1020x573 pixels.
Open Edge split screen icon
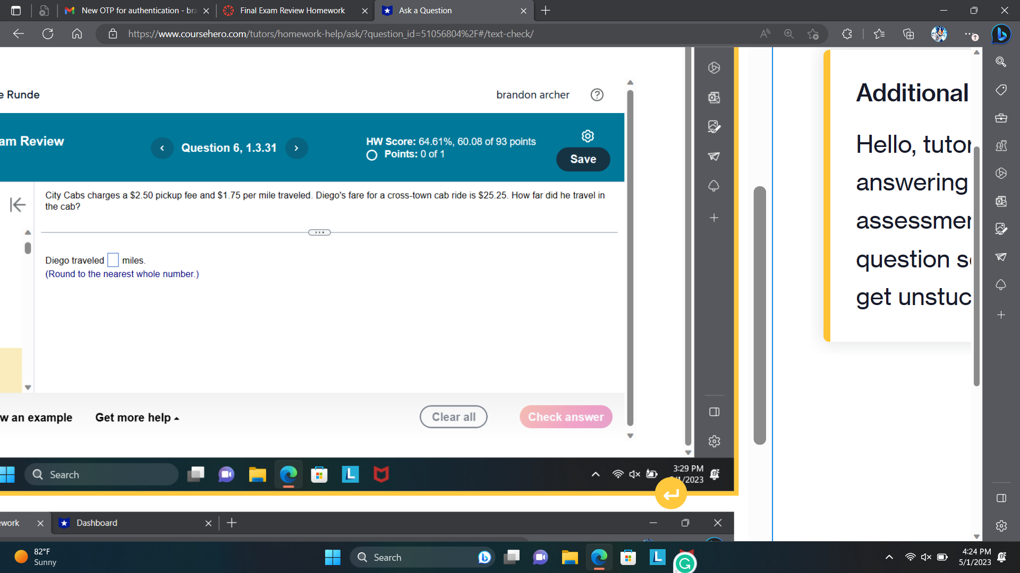(x=1001, y=498)
